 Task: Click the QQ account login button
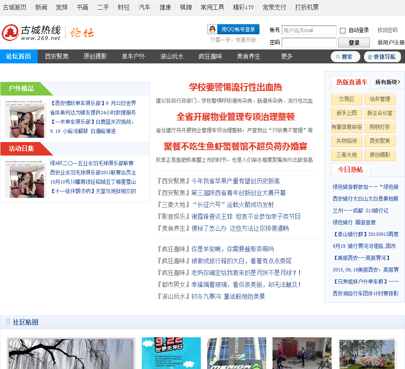(233, 29)
